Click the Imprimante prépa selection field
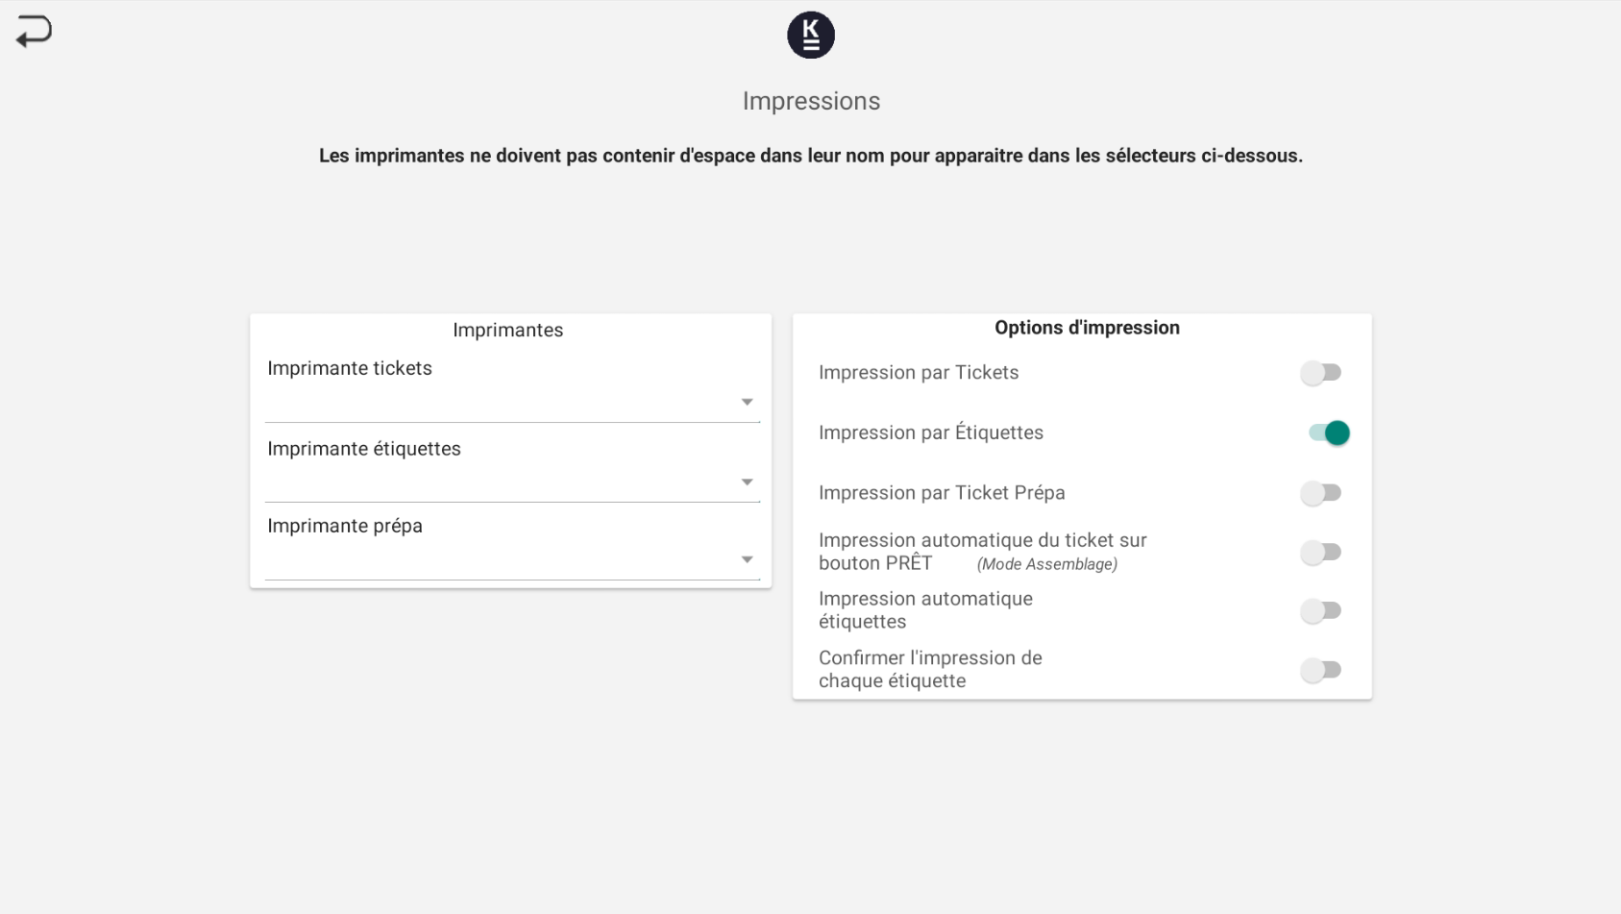 click(x=500, y=560)
